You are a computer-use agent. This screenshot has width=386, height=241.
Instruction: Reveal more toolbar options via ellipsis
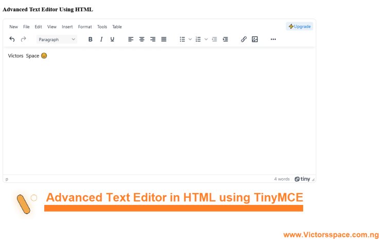(273, 39)
